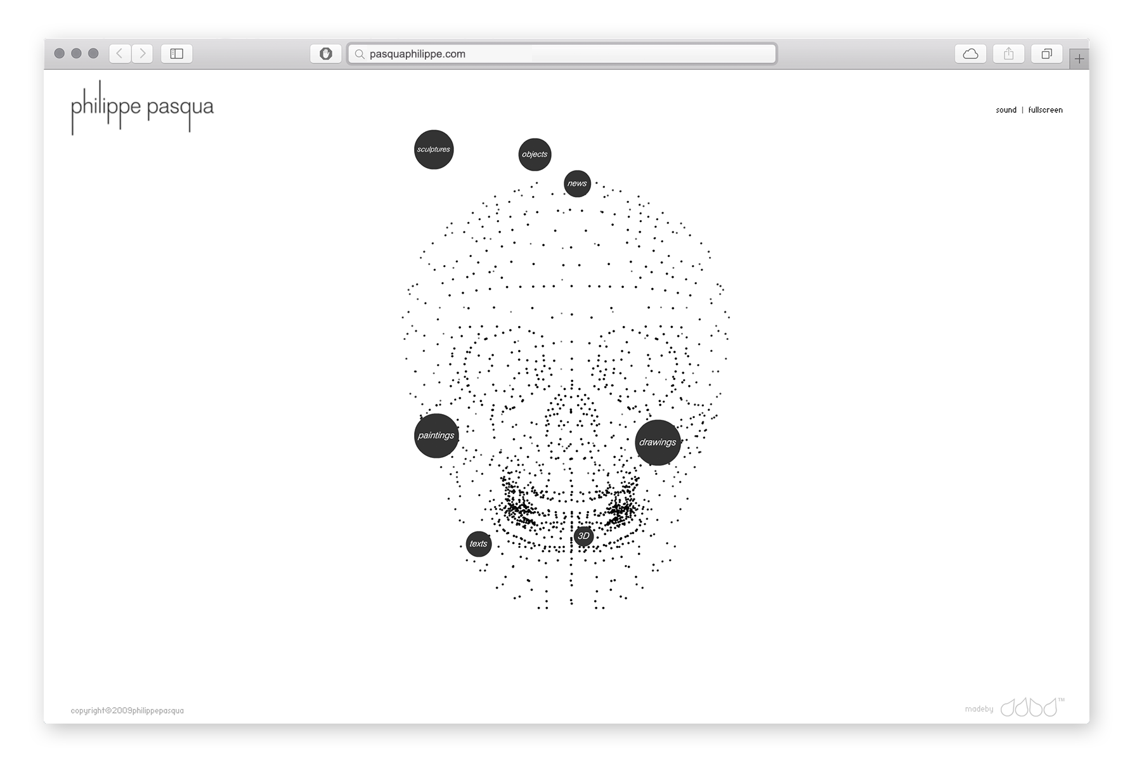The image size is (1130, 761).
Task: Open the paintings section bubble
Action: [436, 436]
